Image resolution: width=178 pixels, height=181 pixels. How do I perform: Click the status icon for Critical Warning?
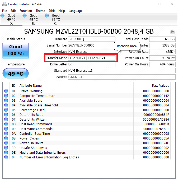click(6, 91)
